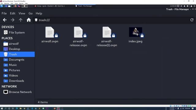Select Trash in Places sidebar
Screen dimensions: 196x110
pyautogui.click(x=17, y=54)
